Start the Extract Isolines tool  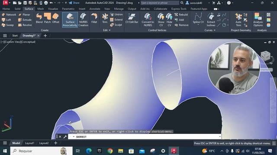tap(211, 20)
